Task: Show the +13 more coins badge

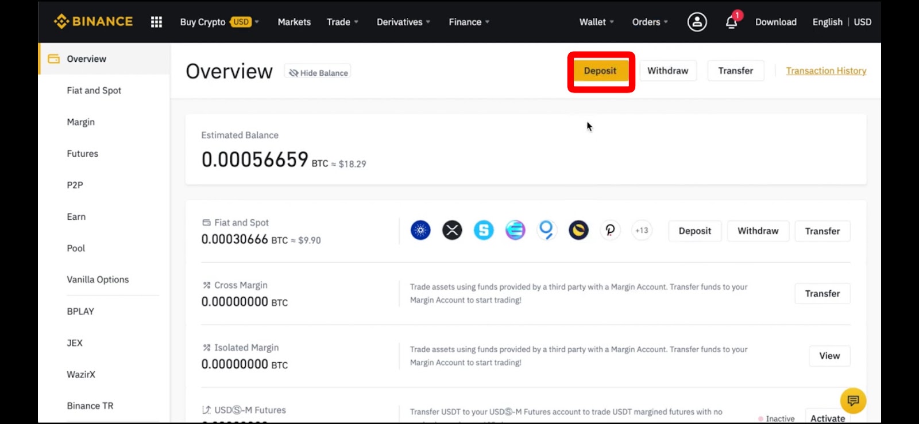Action: click(642, 231)
